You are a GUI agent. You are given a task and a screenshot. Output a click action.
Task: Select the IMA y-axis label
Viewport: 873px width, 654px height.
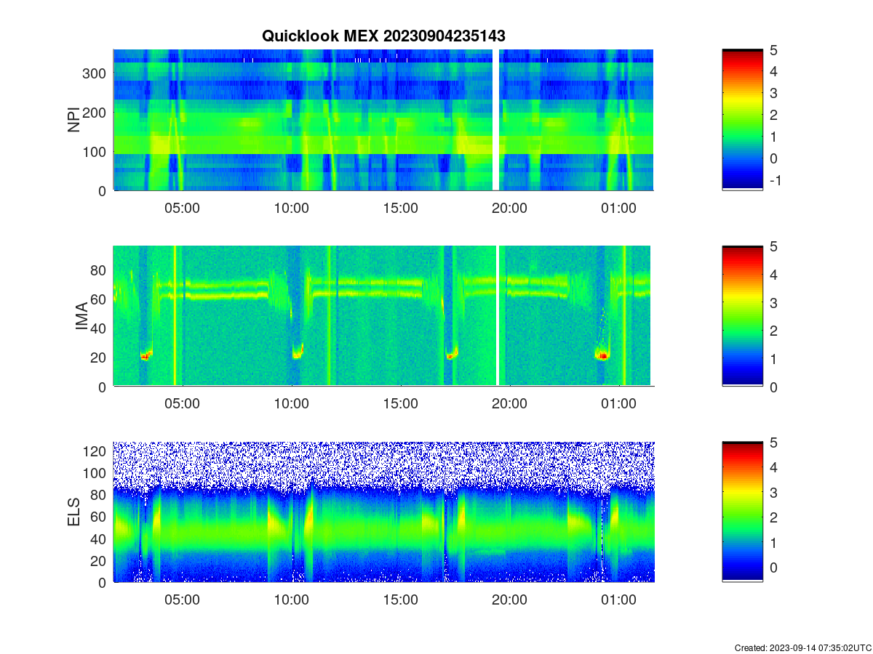81,317
